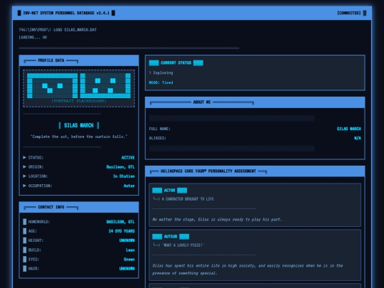
Task: Click the CONTACT INFO panel header
Action: (79, 207)
